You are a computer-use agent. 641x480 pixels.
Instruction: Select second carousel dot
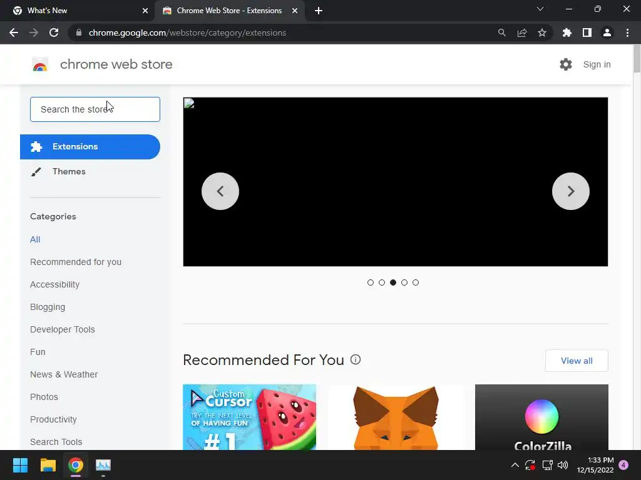pos(382,282)
